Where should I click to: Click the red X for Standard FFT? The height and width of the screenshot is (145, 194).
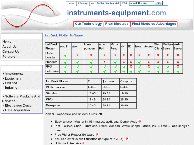pyautogui.click(x=124, y=62)
